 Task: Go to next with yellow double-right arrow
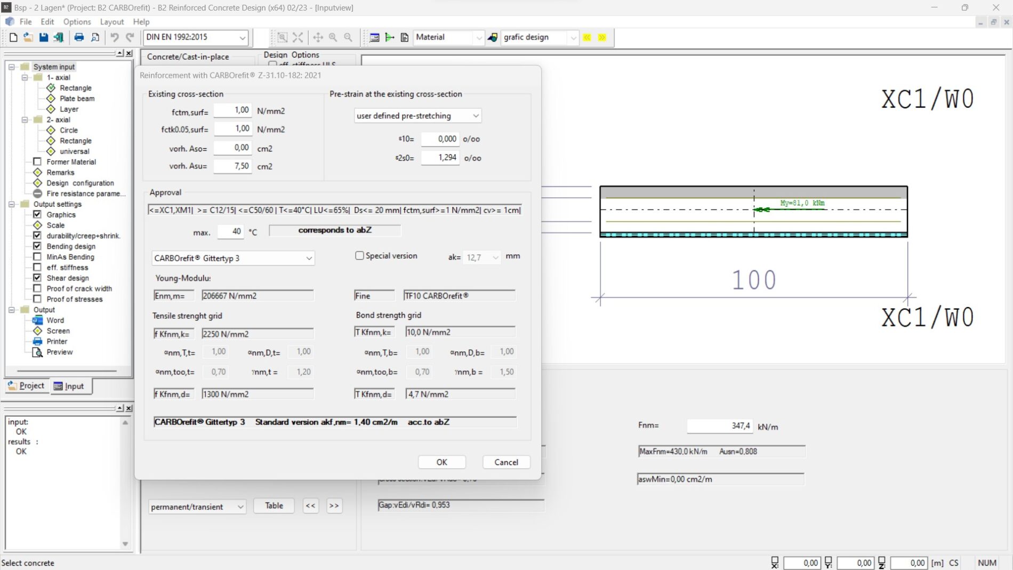click(602, 37)
